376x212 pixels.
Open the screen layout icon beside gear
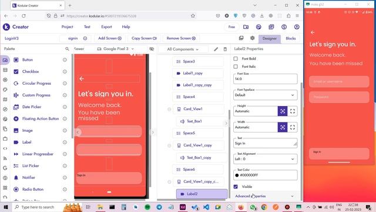[x=241, y=38]
